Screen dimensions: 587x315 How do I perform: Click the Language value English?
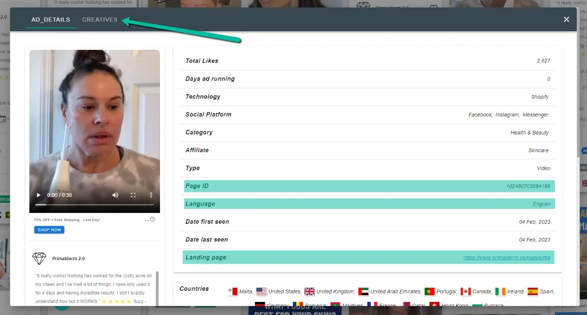[541, 204]
